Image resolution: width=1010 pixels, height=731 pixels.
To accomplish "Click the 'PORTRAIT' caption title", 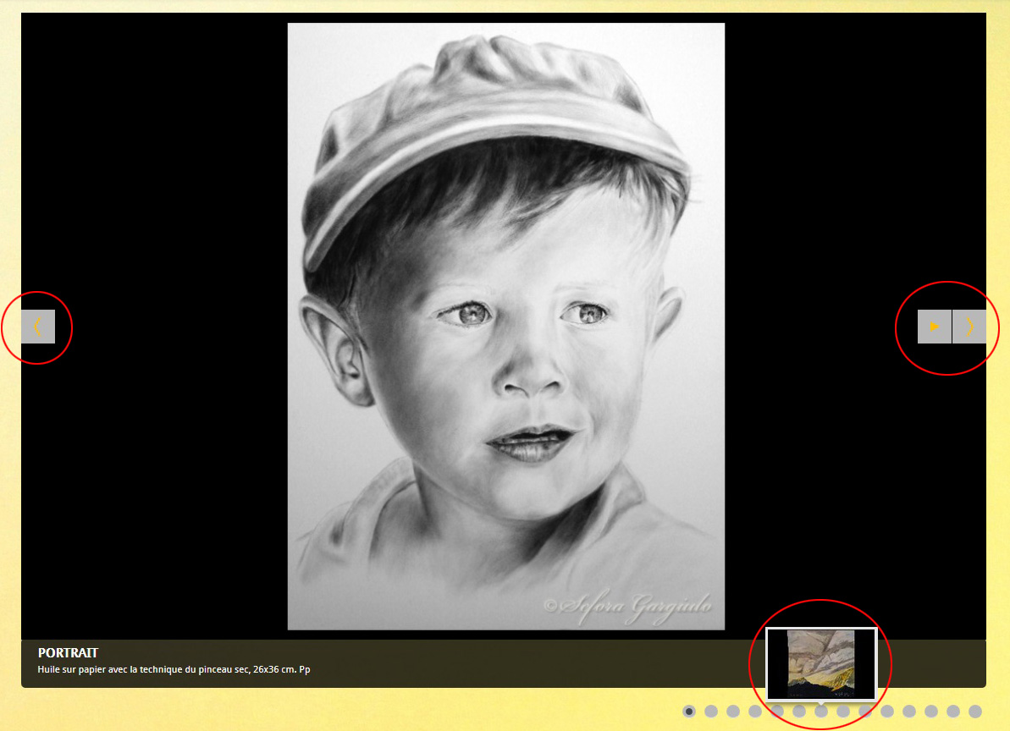I will pos(68,653).
